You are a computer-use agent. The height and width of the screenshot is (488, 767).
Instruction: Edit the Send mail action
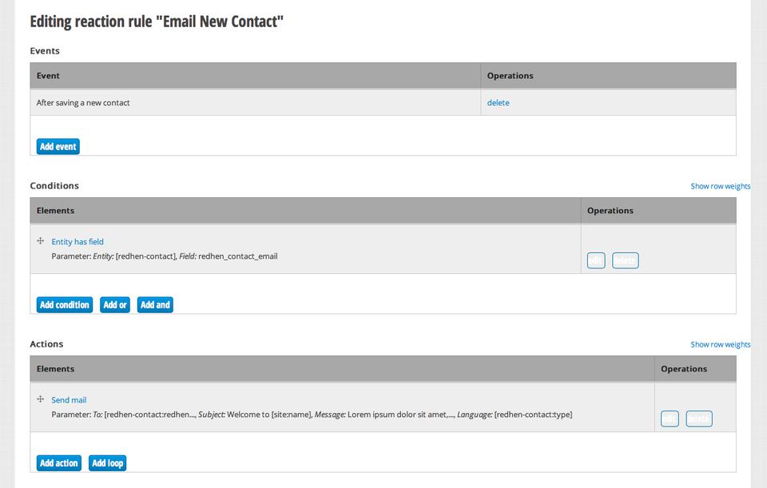tap(670, 419)
